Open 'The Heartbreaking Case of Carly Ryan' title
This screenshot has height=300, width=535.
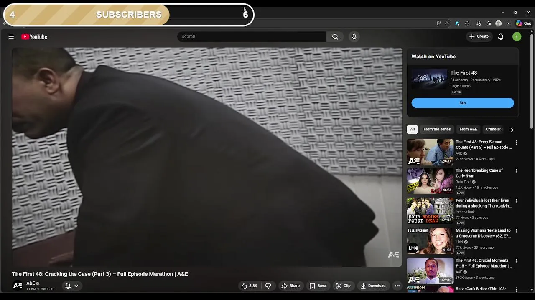click(x=479, y=173)
